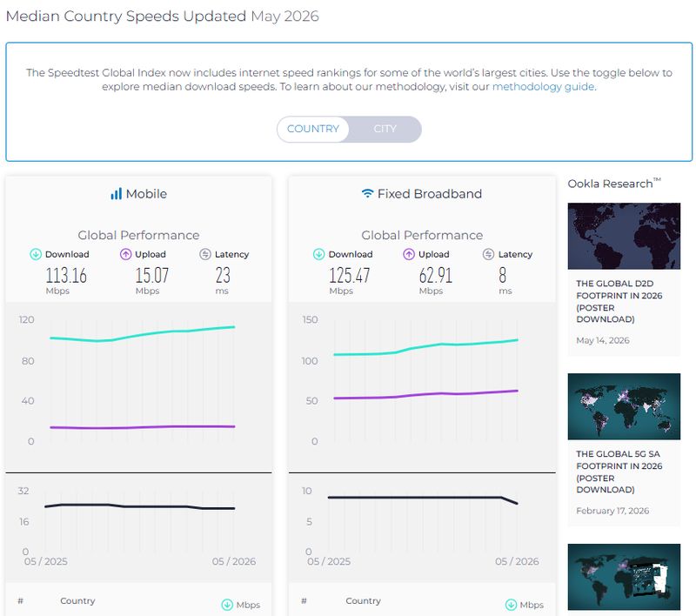Click the # column header in Fixed Broadband table
The width and height of the screenshot is (696, 616).
[304, 600]
